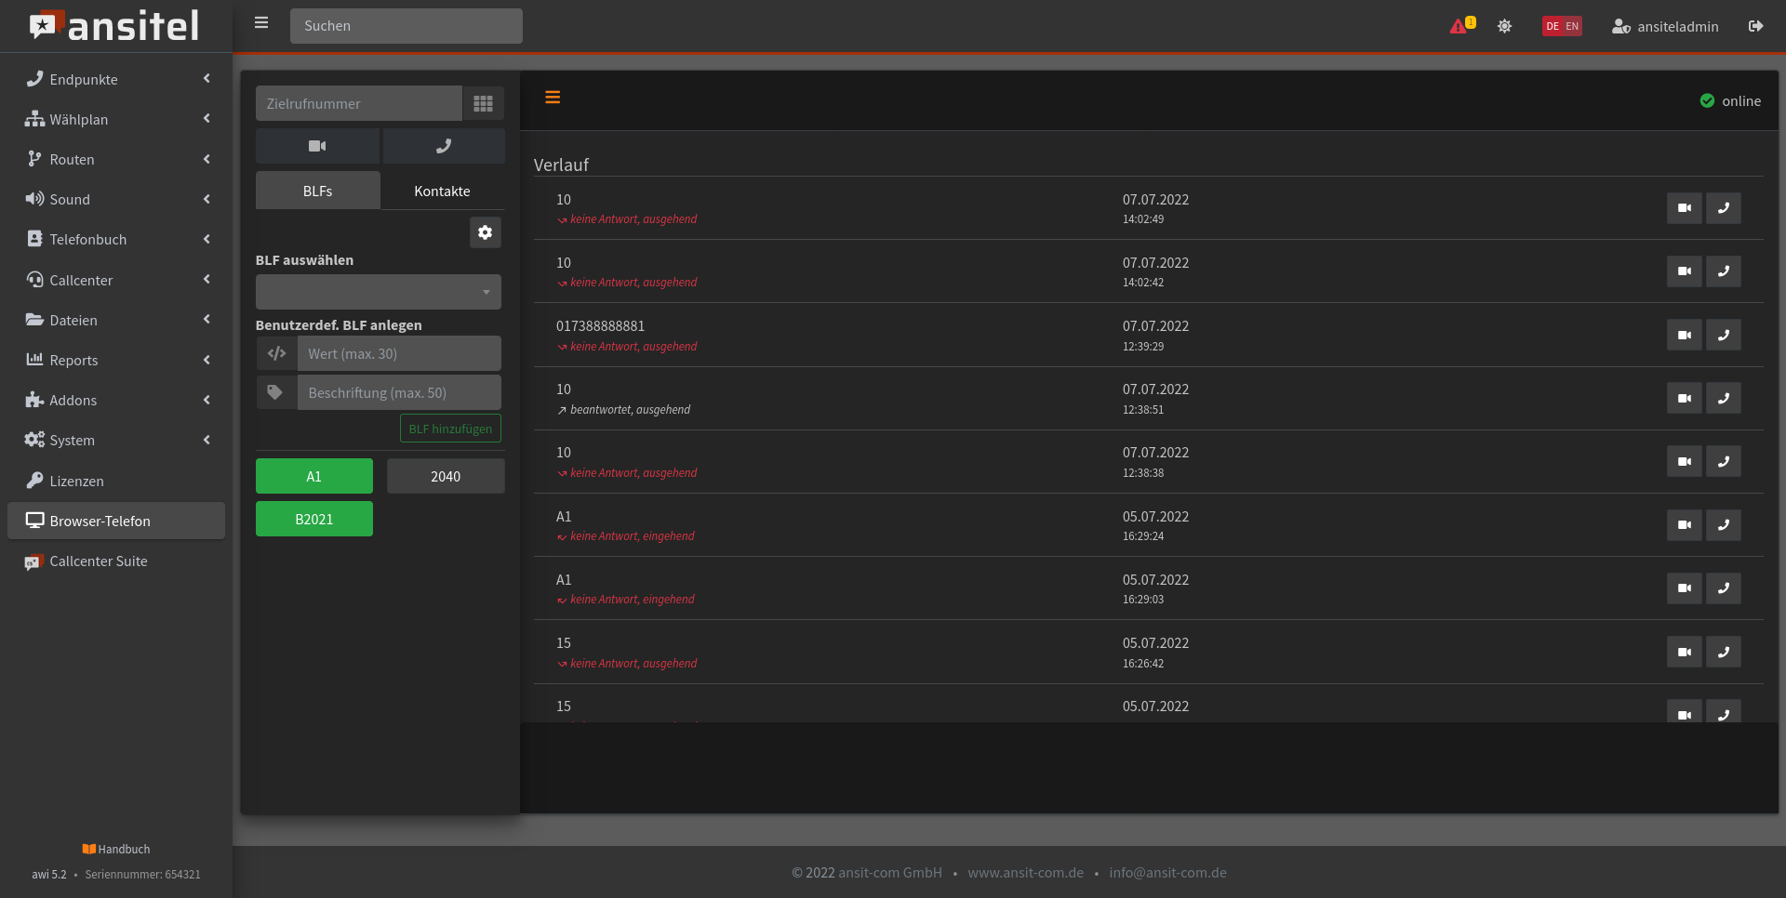Switch to the Kontakte tab
Image resolution: width=1786 pixels, height=898 pixels.
(x=442, y=191)
